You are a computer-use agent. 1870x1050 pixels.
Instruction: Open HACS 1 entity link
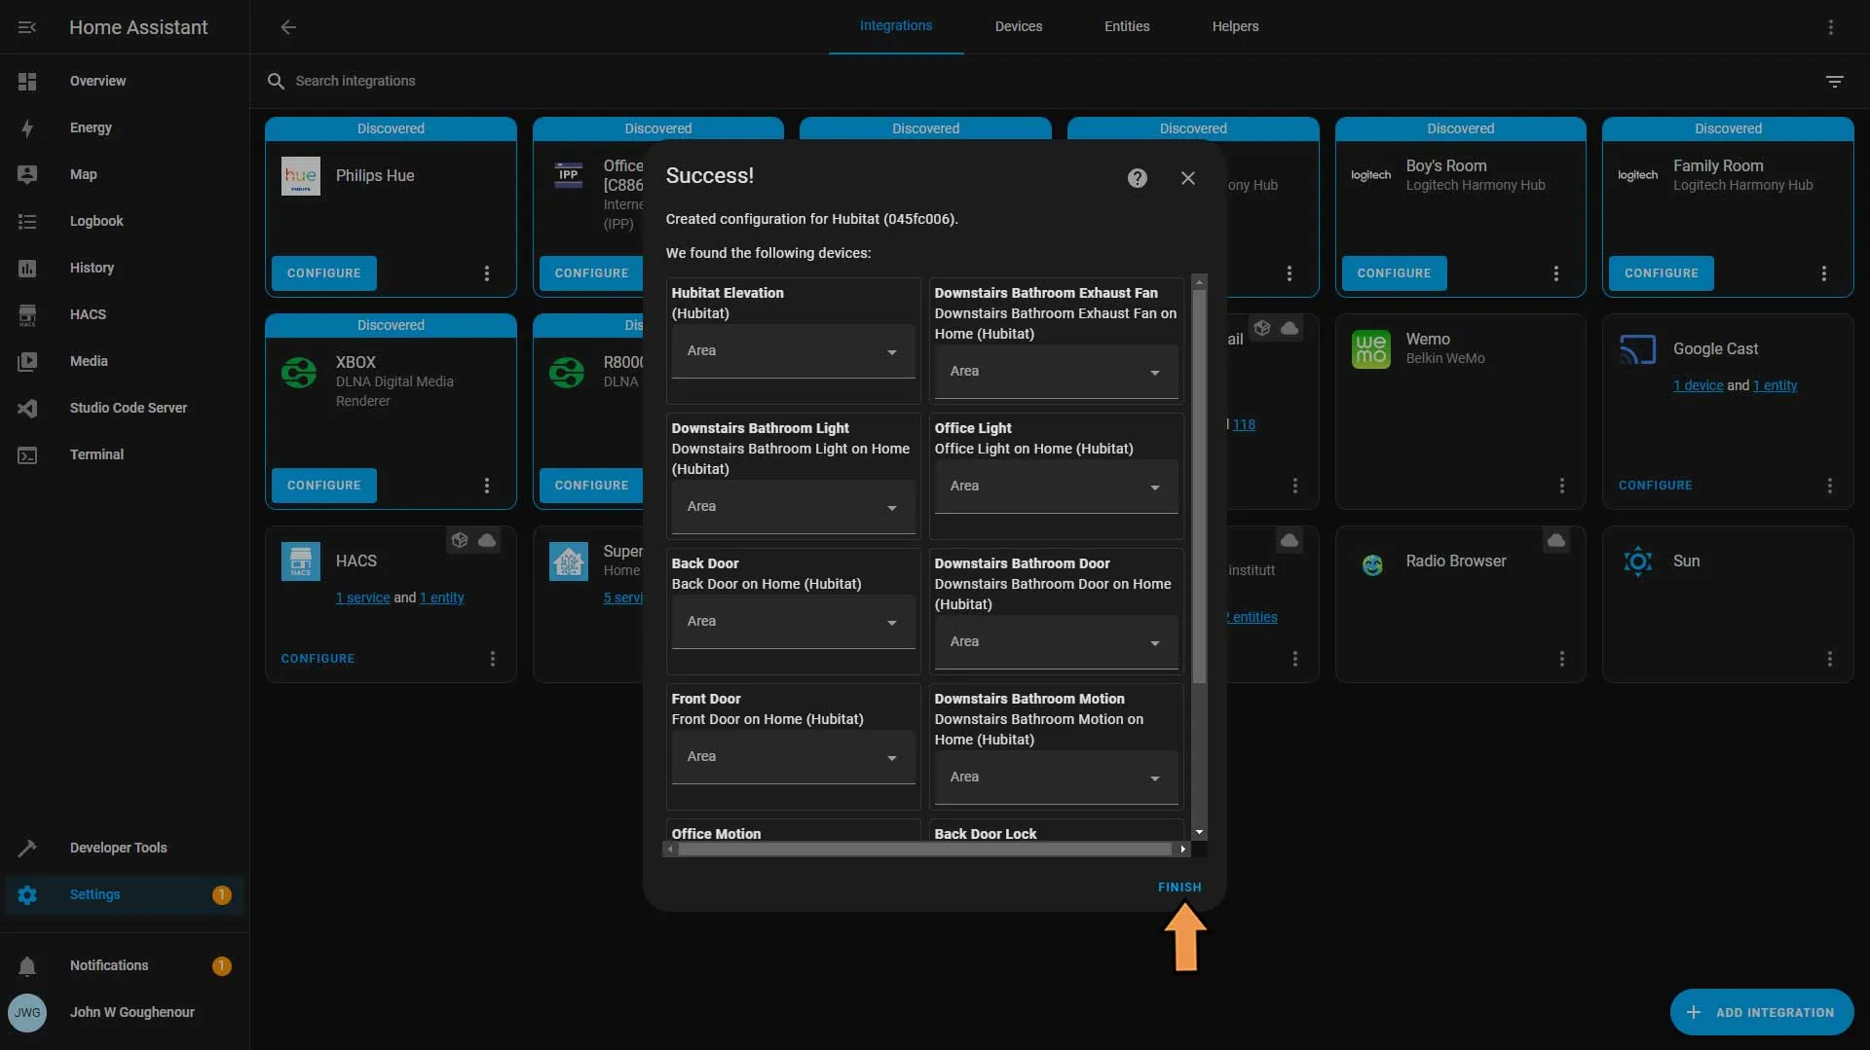tap(441, 597)
